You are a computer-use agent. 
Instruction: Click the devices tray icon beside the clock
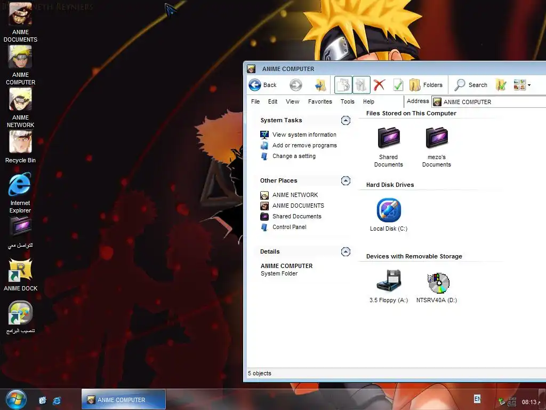pos(512,402)
